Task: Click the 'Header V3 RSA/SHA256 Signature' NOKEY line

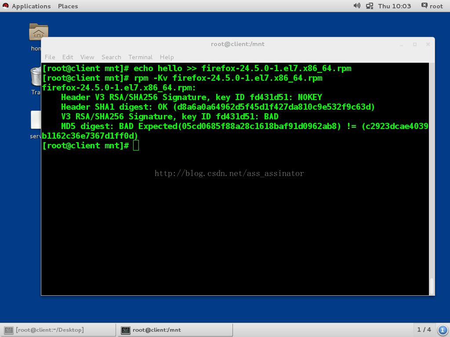Action: [192, 97]
